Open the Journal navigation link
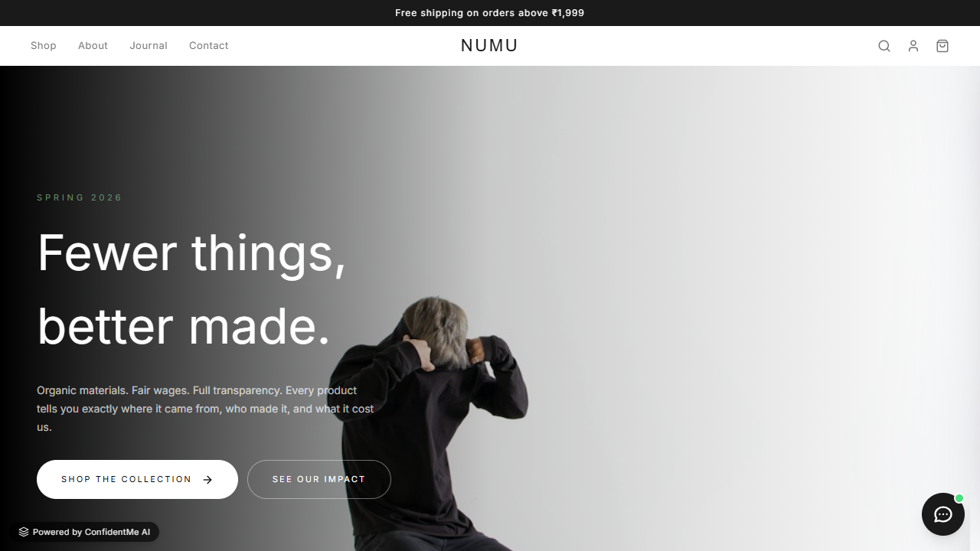 149,46
